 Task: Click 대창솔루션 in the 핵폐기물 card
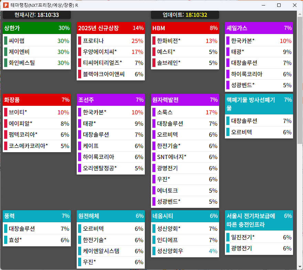pos(259,121)
